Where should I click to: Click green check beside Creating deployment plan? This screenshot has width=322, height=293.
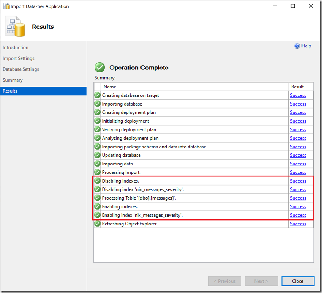click(97, 112)
